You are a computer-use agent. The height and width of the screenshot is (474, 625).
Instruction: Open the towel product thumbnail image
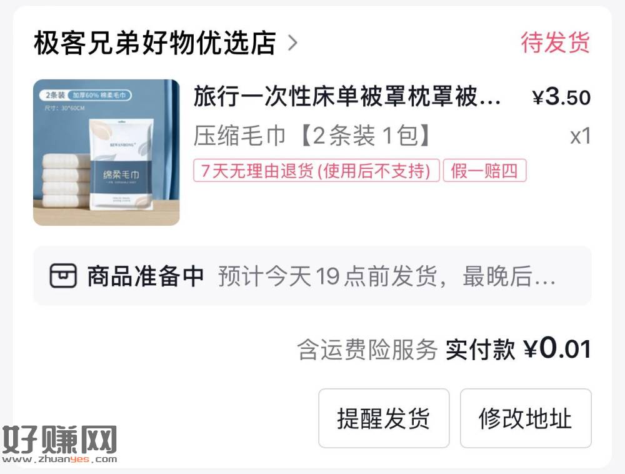pos(106,153)
